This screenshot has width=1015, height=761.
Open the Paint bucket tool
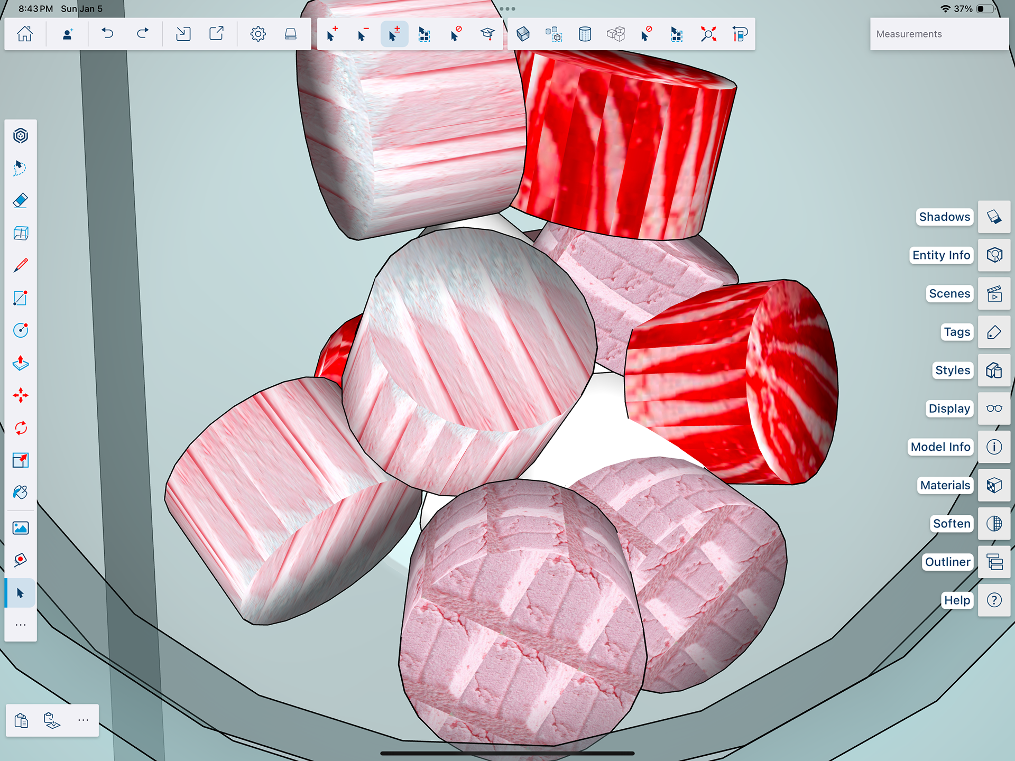(20, 493)
